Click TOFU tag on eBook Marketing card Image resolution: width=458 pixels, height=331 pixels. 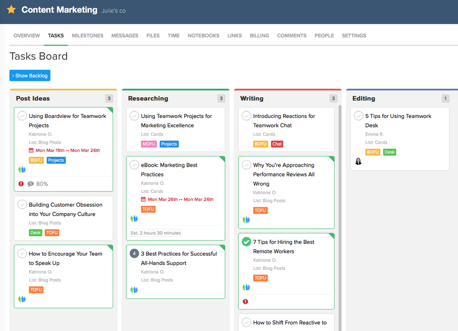pos(148,209)
